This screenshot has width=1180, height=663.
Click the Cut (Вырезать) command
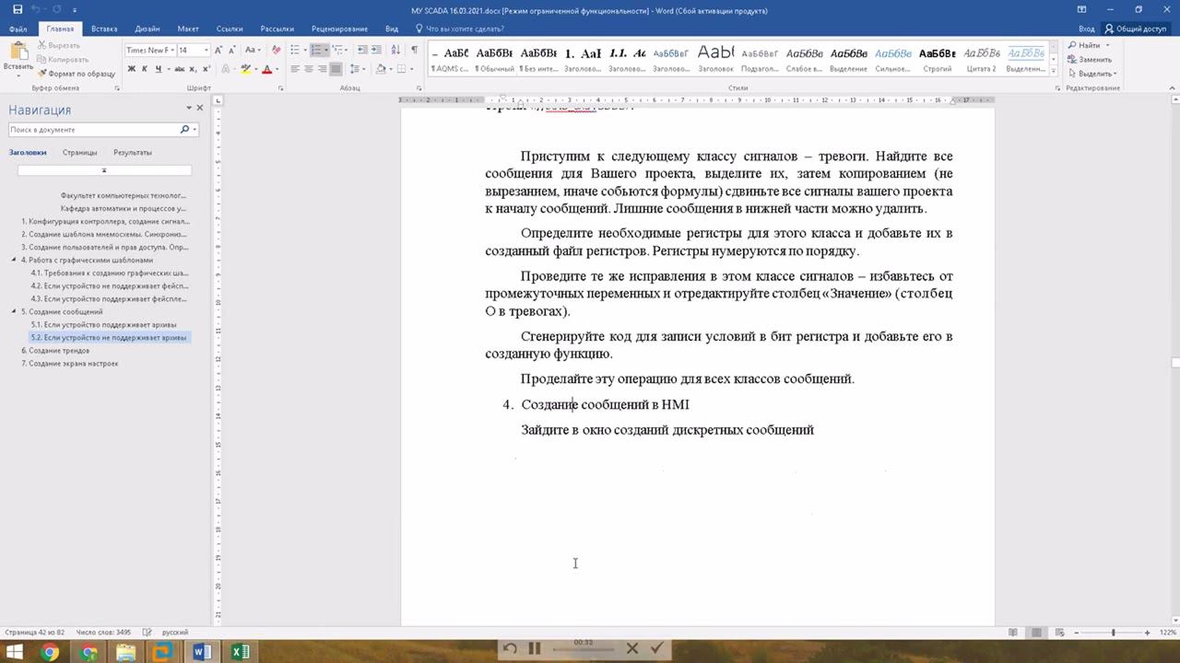(x=59, y=45)
